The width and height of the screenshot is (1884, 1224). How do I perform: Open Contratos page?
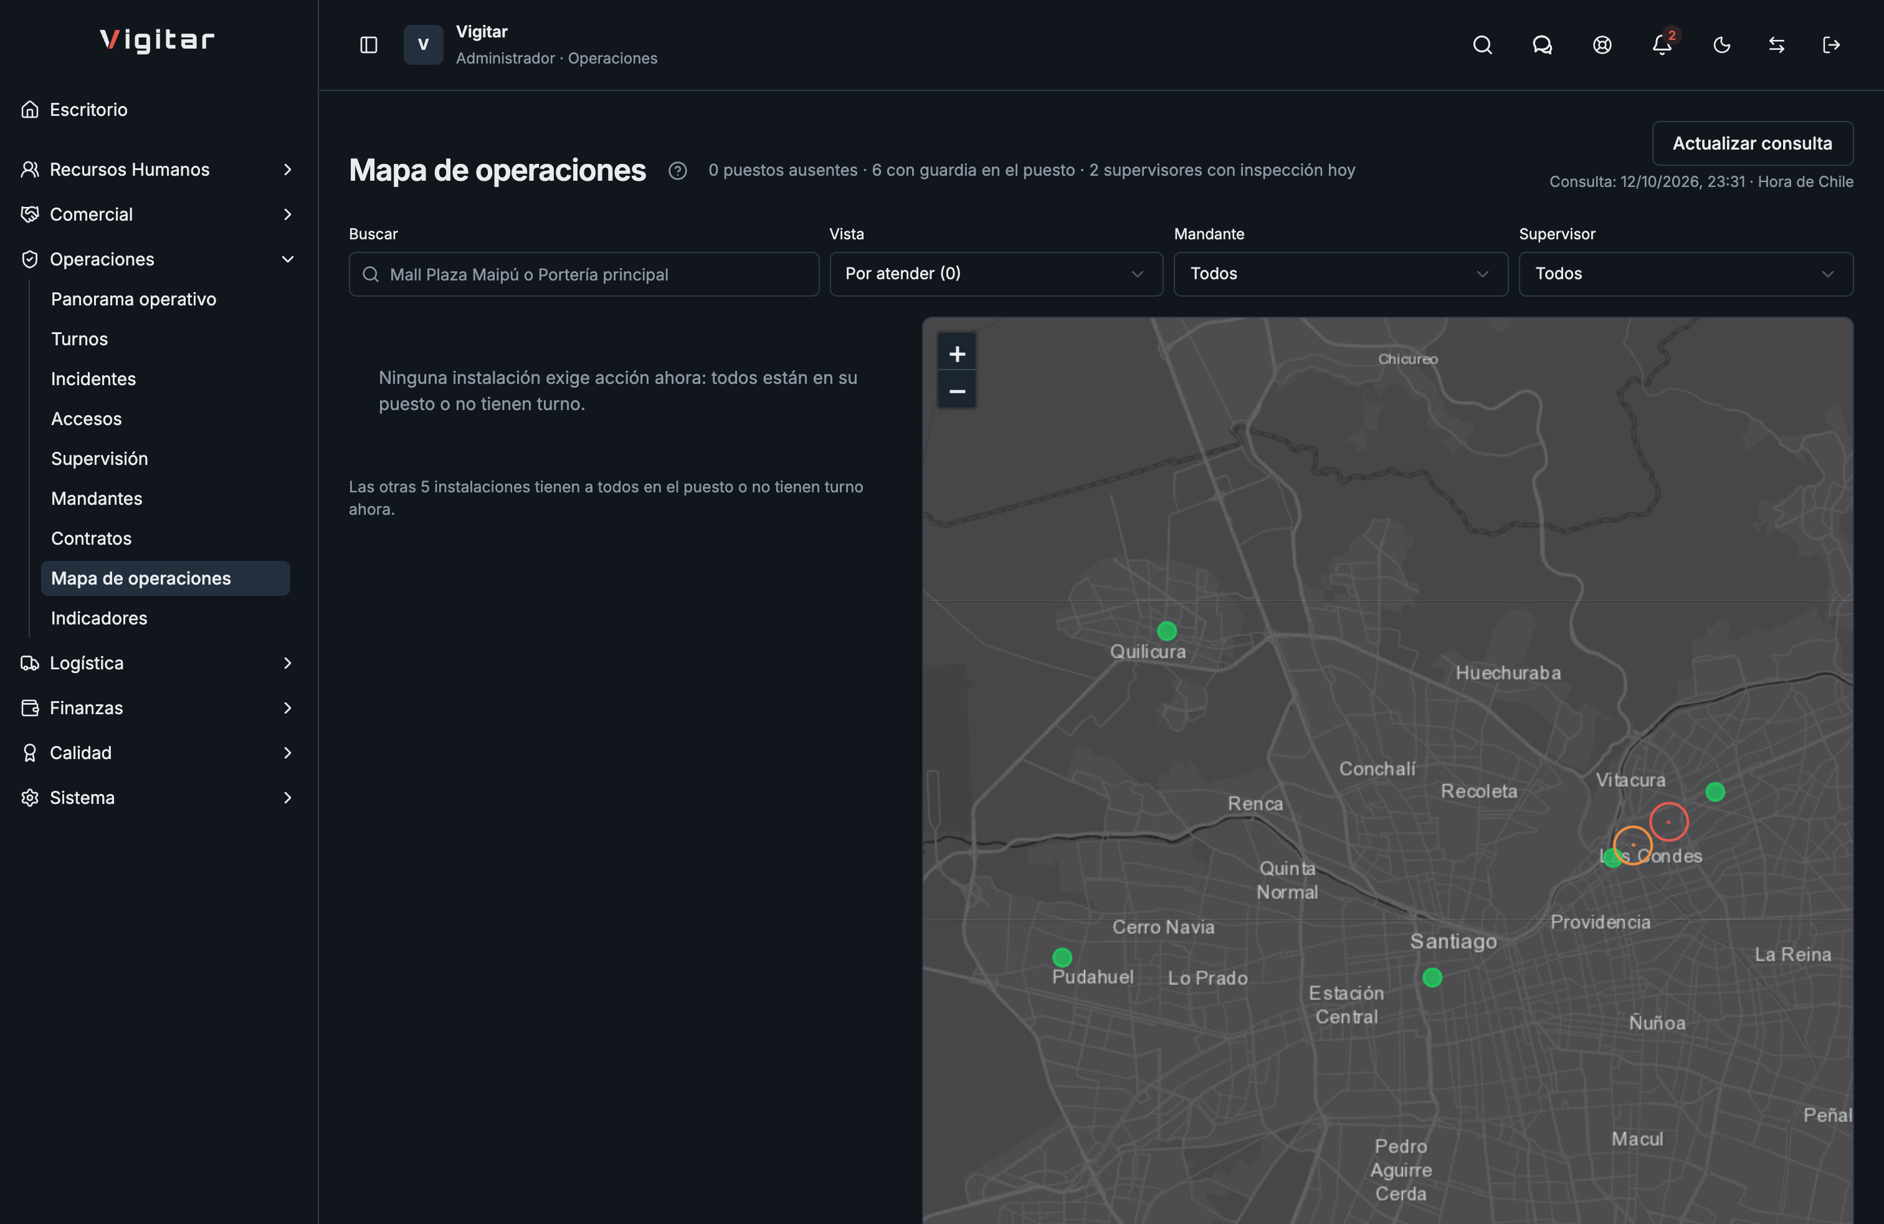166,538
